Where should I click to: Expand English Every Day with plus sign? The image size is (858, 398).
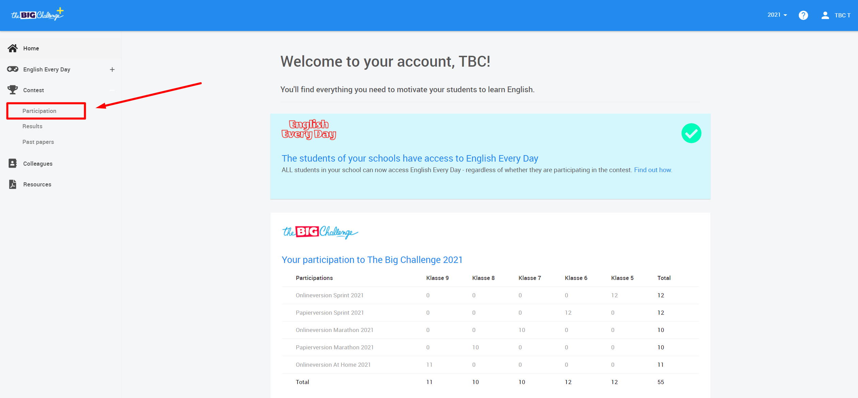click(112, 69)
